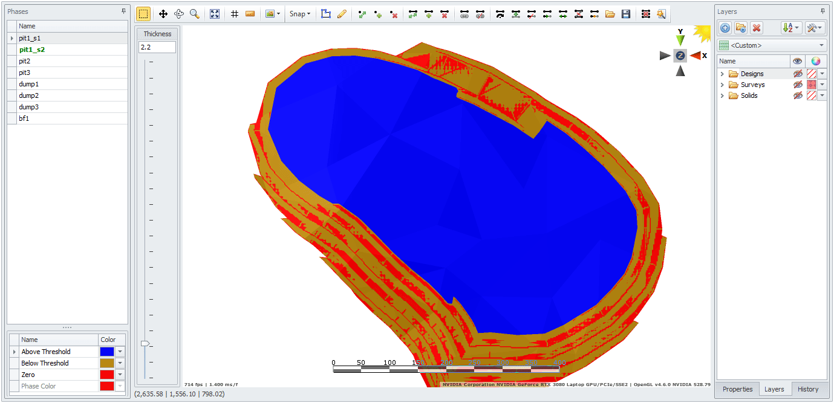Click the delete layer red X icon
The height and width of the screenshot is (403, 834).
point(757,28)
